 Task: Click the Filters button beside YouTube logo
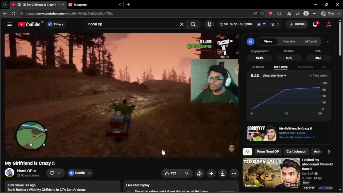[x=55, y=24]
